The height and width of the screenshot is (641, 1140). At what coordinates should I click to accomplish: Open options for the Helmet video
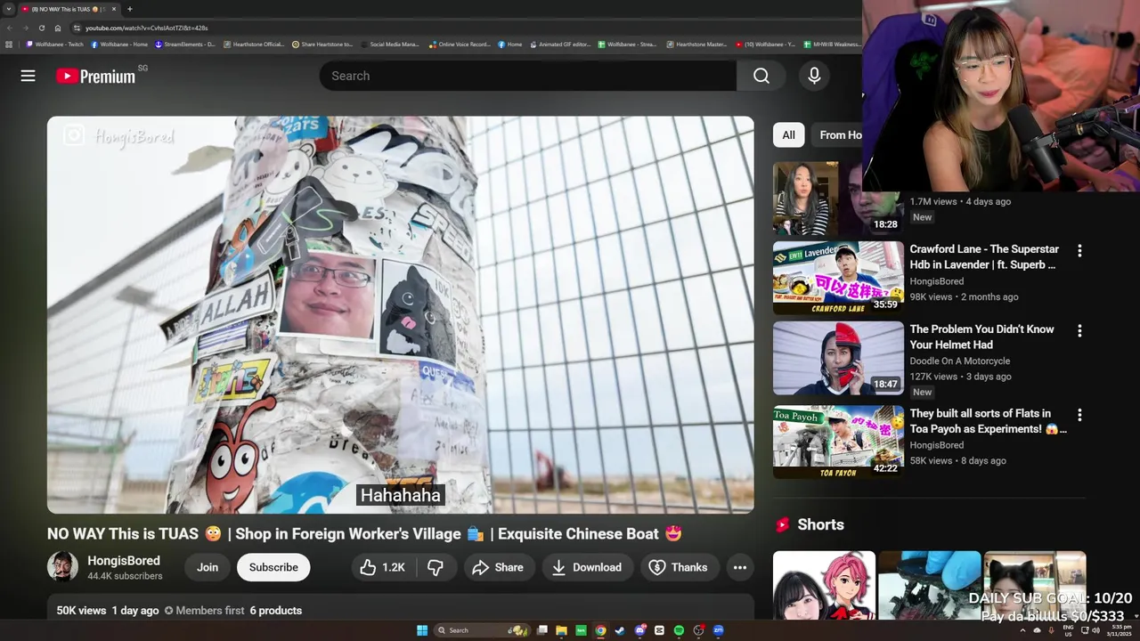point(1079,331)
